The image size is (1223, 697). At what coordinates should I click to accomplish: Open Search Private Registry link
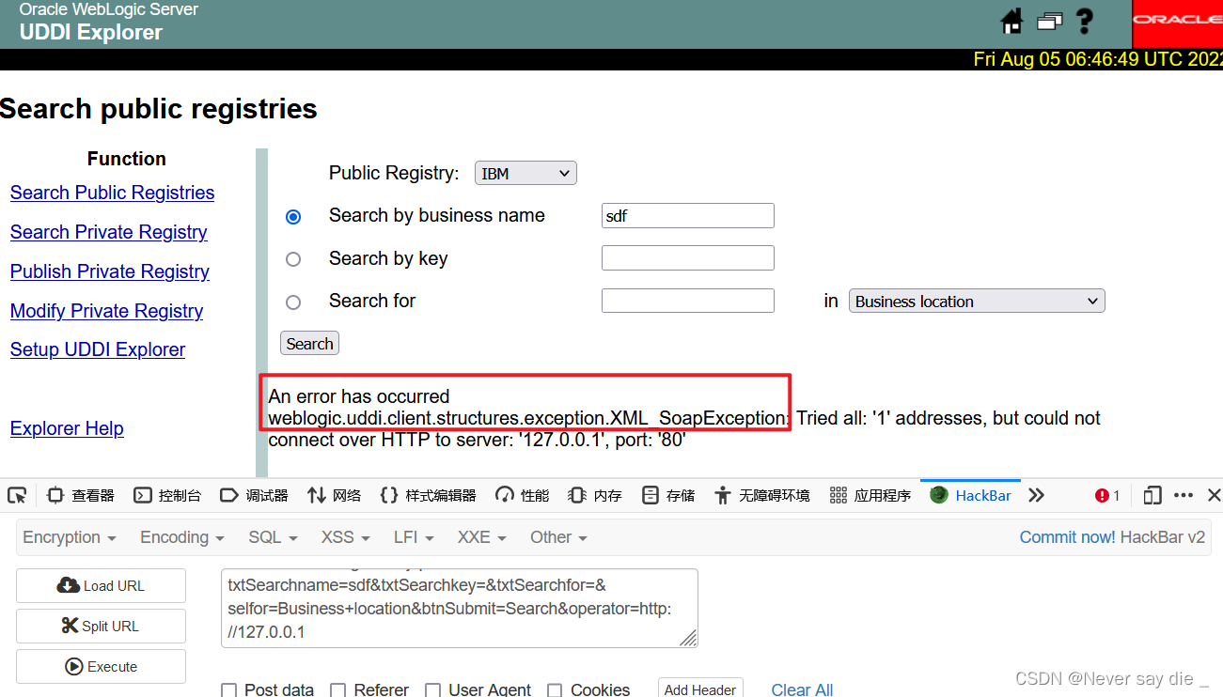tap(109, 232)
